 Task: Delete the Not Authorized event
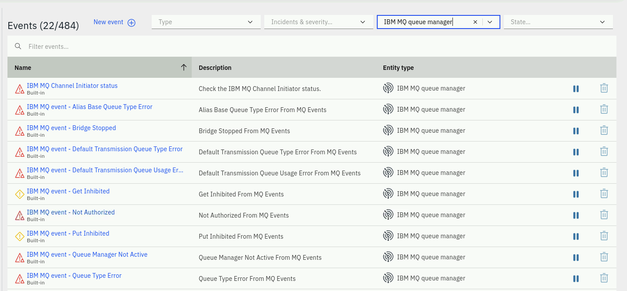[604, 215]
